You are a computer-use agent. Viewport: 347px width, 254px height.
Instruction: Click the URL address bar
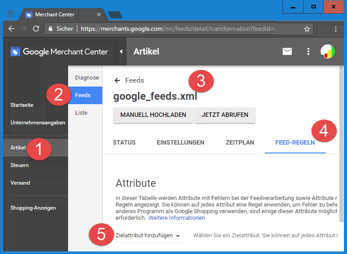click(x=179, y=29)
